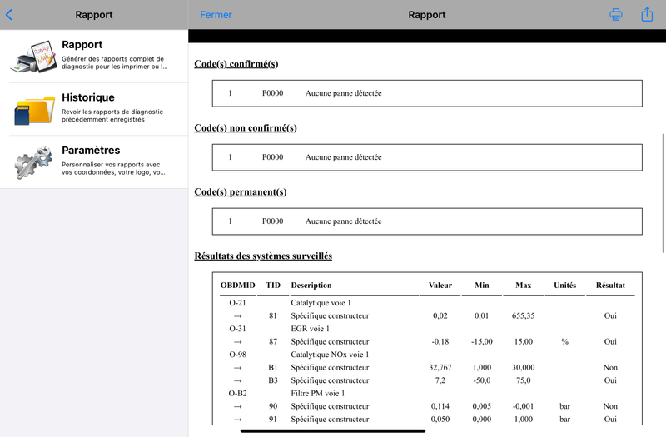Click the O-21 OBDMID cell
Image resolution: width=666 pixels, height=437 pixels.
(237, 303)
